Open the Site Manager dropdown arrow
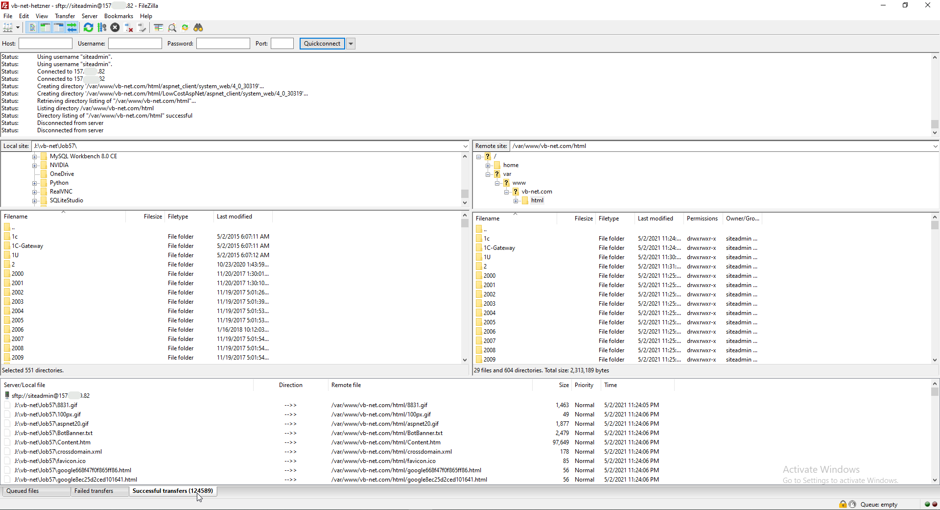The width and height of the screenshot is (940, 510). pos(18,27)
